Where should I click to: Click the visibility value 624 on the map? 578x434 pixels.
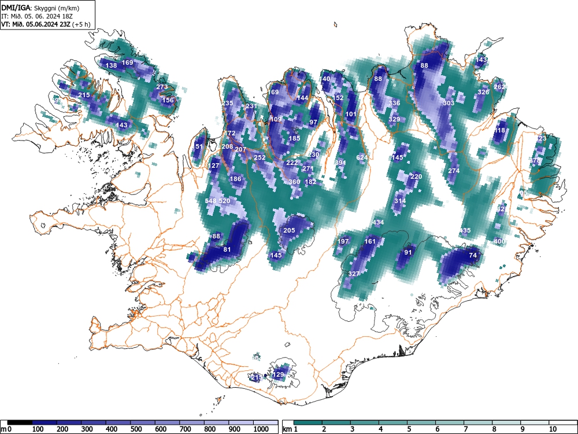[362, 157]
